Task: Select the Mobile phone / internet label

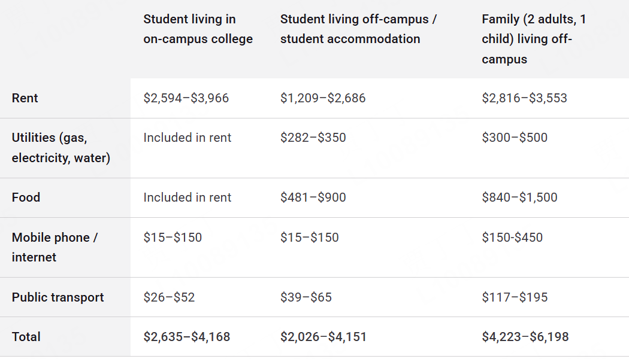Action: pos(55,247)
